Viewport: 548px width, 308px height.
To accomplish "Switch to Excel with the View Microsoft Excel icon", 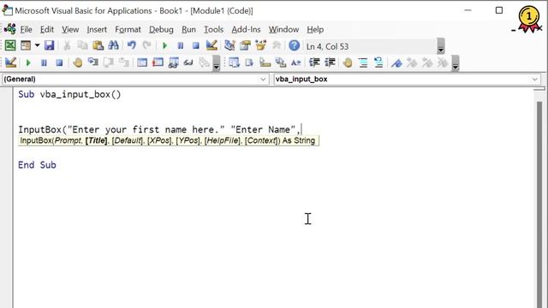I will 10,45.
